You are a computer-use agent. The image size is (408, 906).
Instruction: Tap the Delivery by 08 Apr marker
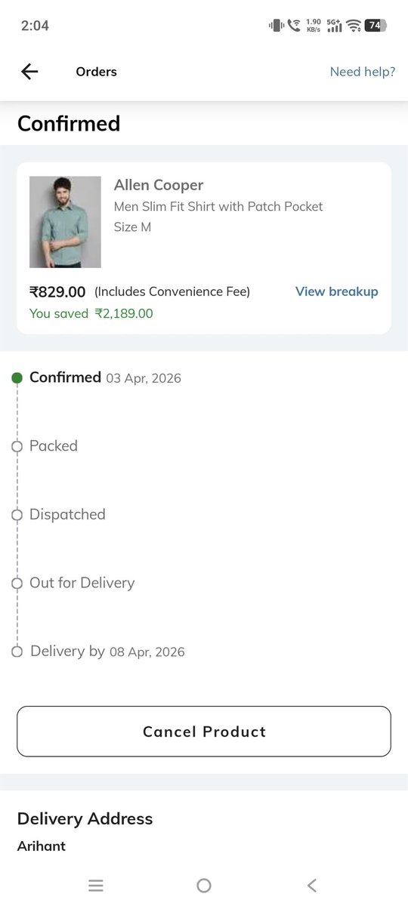click(17, 652)
